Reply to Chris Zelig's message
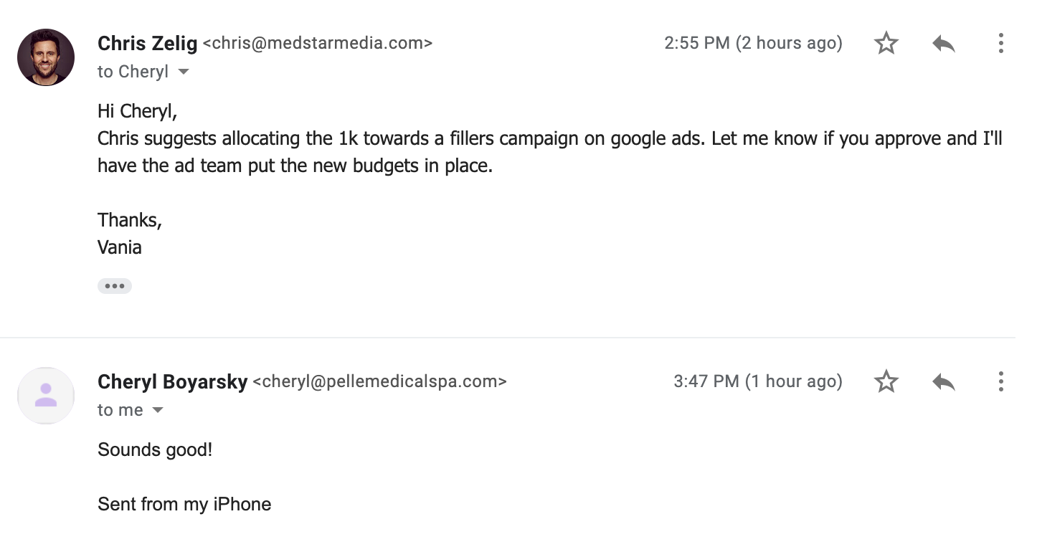The image size is (1037, 552). [x=944, y=44]
